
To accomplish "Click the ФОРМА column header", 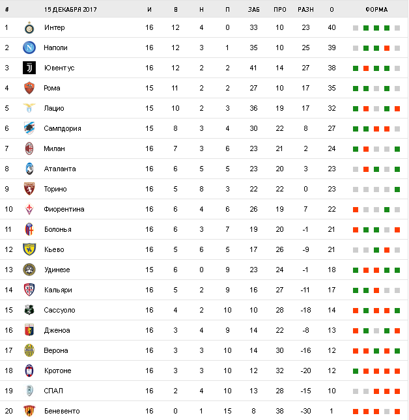I will click(376, 9).
